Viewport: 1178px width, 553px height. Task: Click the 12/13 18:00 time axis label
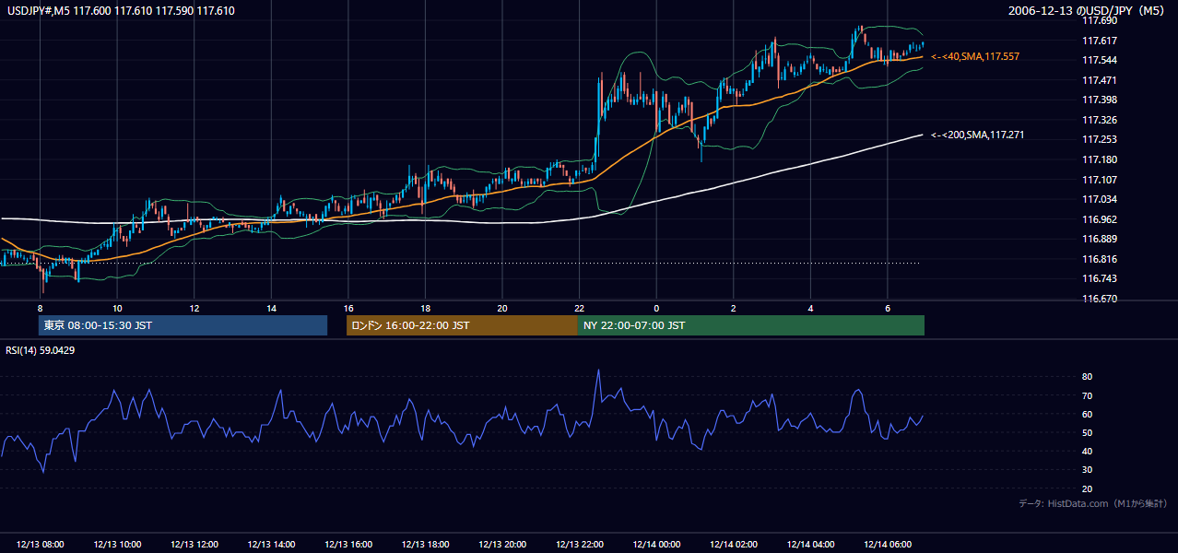click(x=425, y=545)
